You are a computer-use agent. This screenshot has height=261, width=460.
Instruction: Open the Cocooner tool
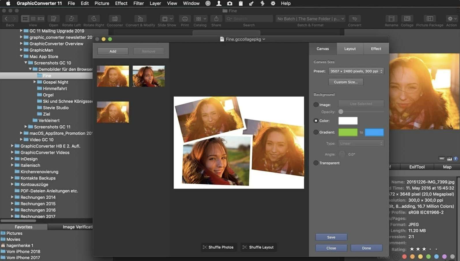click(115, 19)
